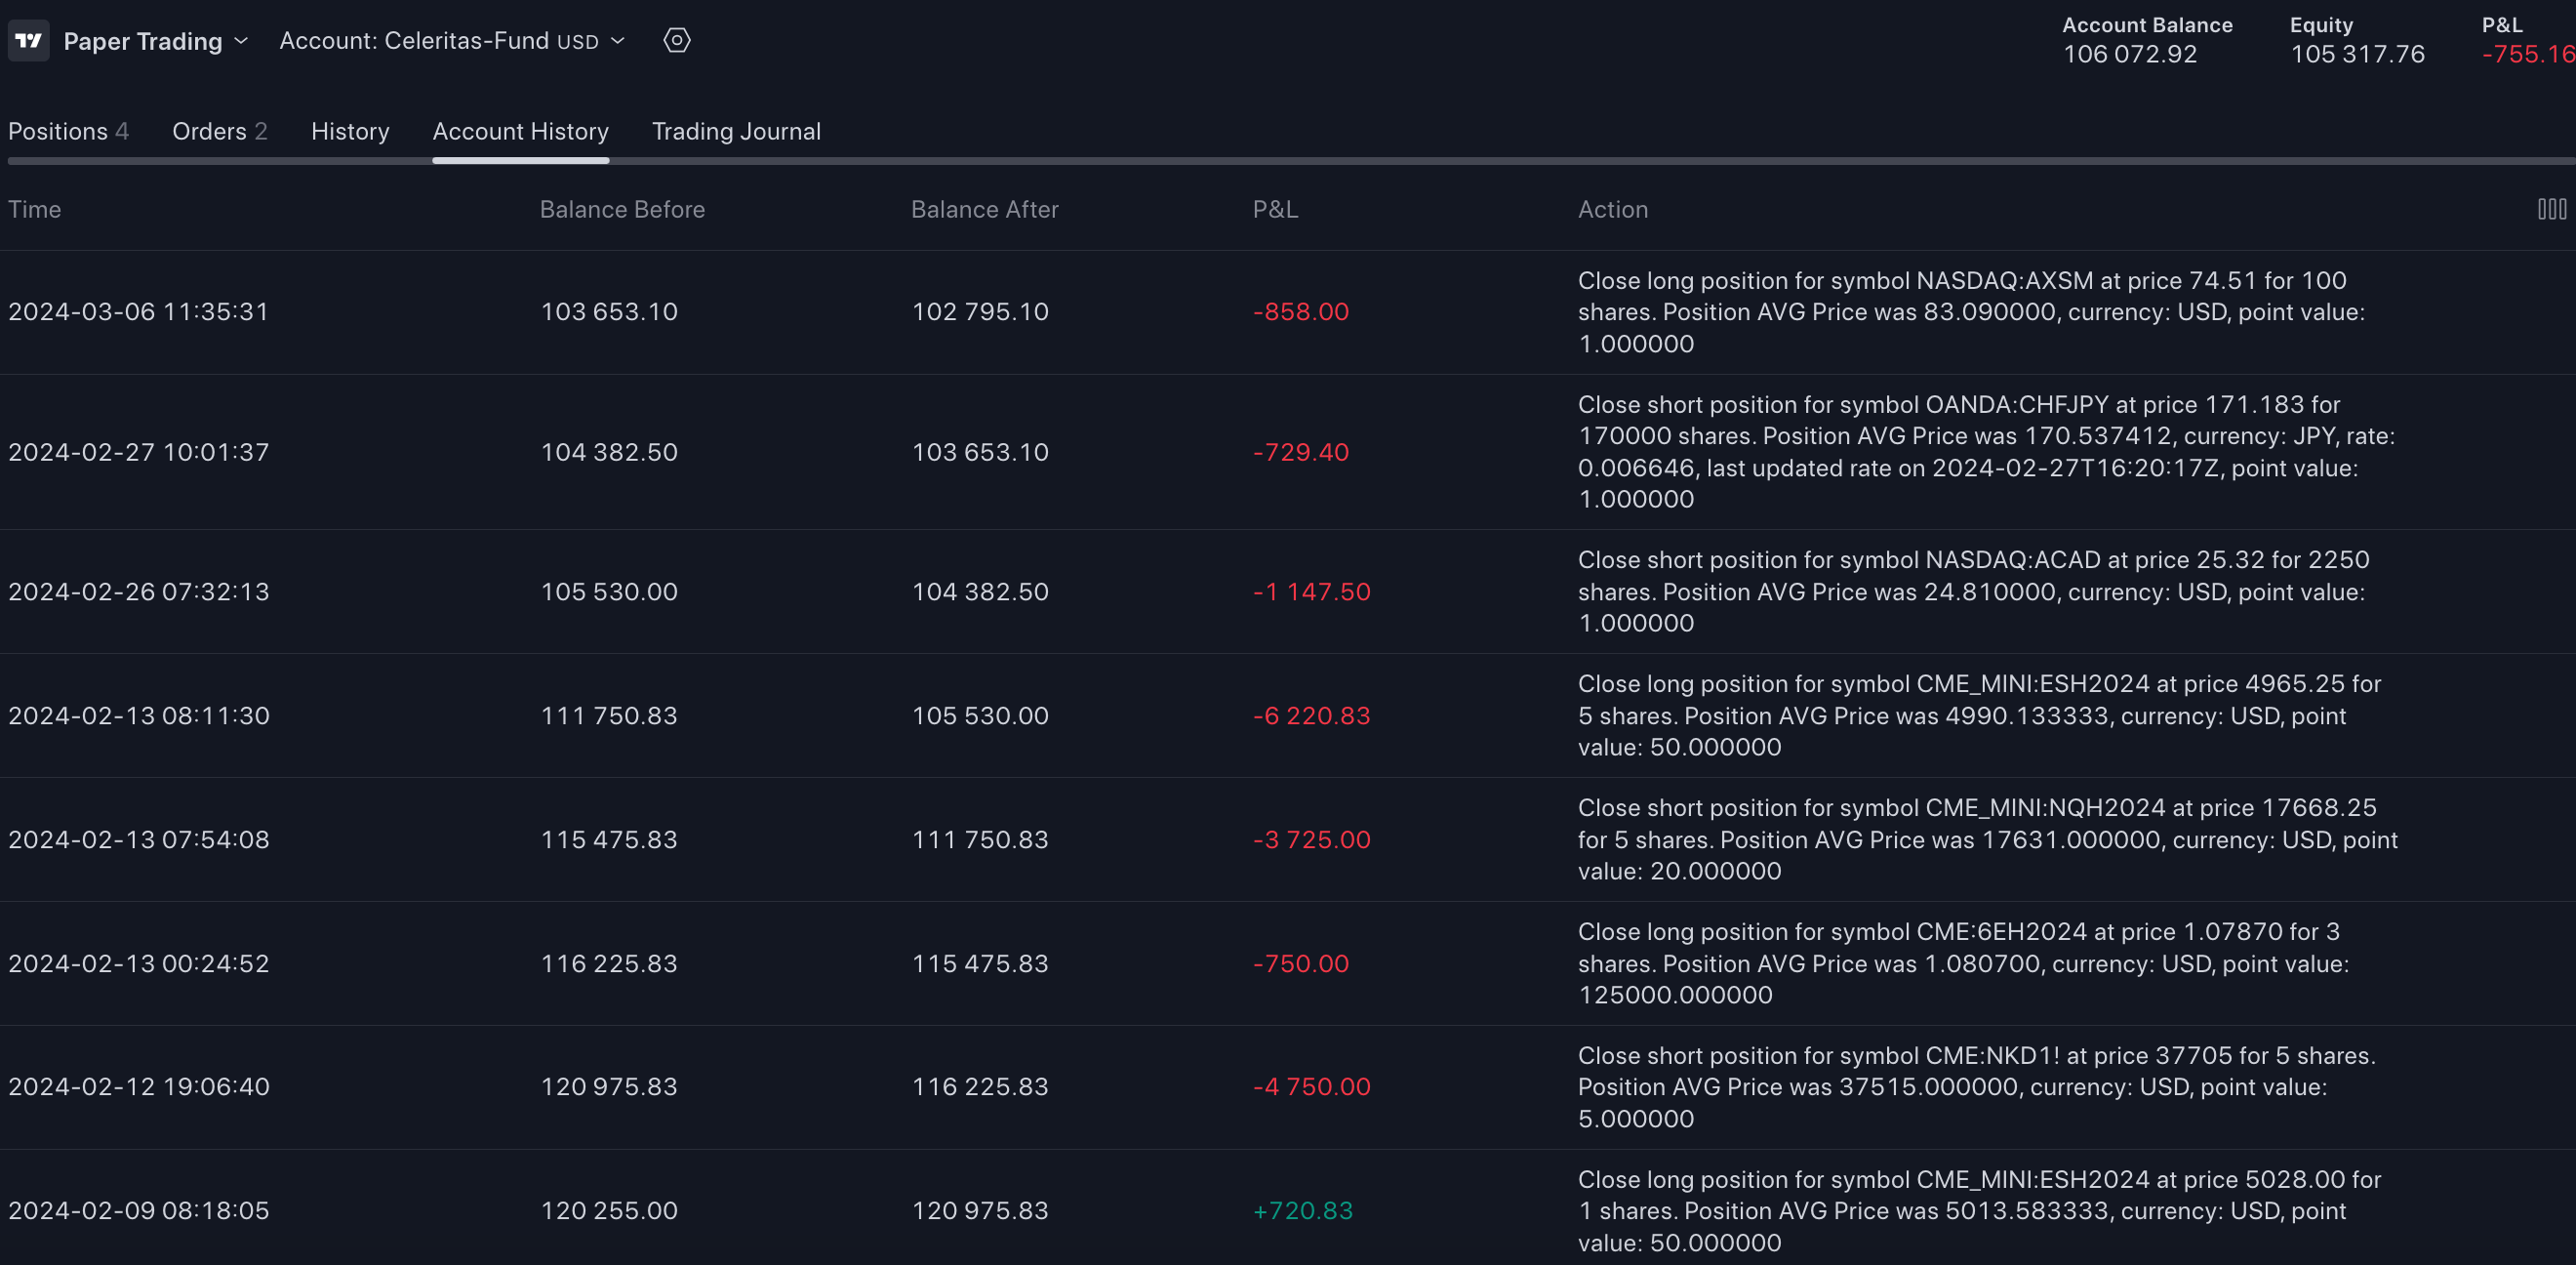Click the P&L column header
Viewport: 2576px width, 1265px height.
(x=1275, y=209)
